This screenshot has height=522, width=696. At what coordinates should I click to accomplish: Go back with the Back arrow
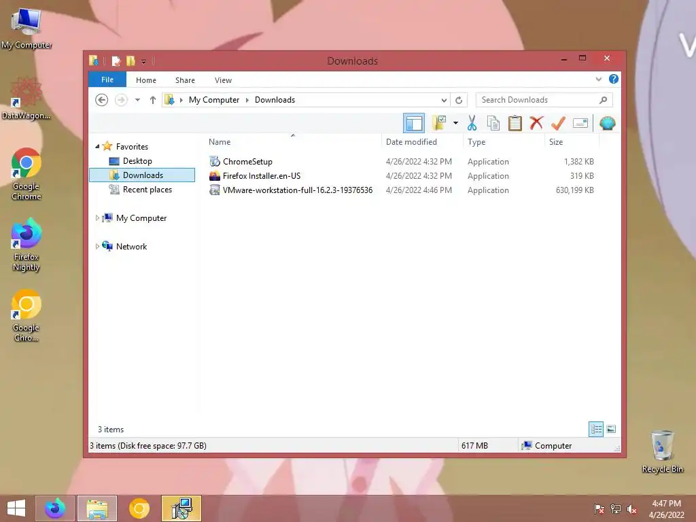pyautogui.click(x=102, y=100)
